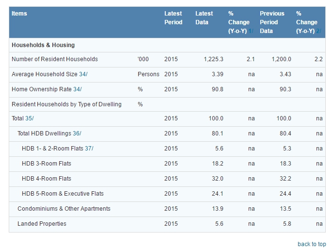Screen dimensions: 334x251
Task: Open footnote 35 beside Total
Action: [30, 118]
